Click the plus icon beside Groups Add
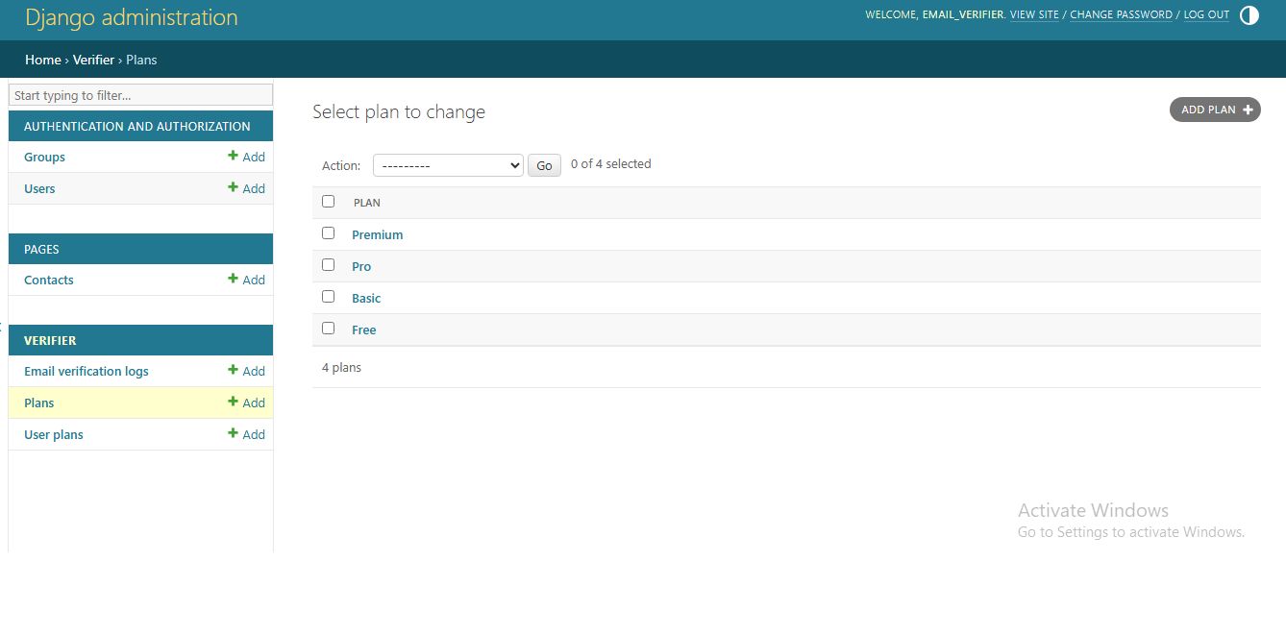The image size is (1286, 635). coord(233,156)
